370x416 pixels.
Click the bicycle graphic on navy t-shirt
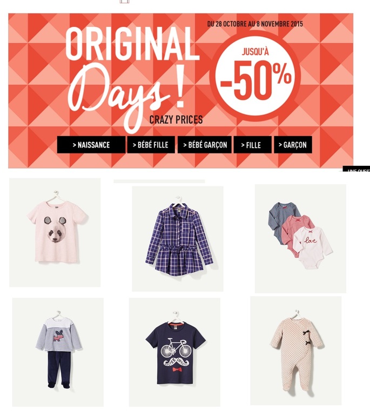(175, 347)
